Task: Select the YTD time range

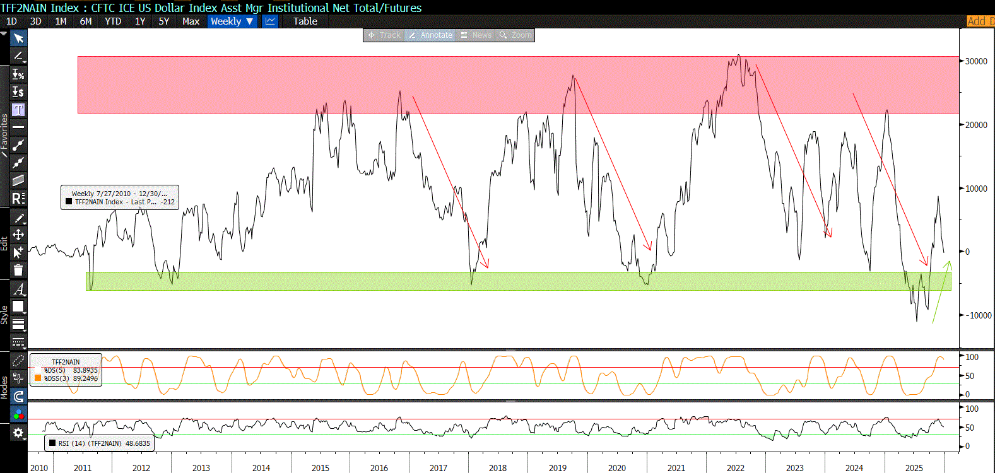Action: 113,21
